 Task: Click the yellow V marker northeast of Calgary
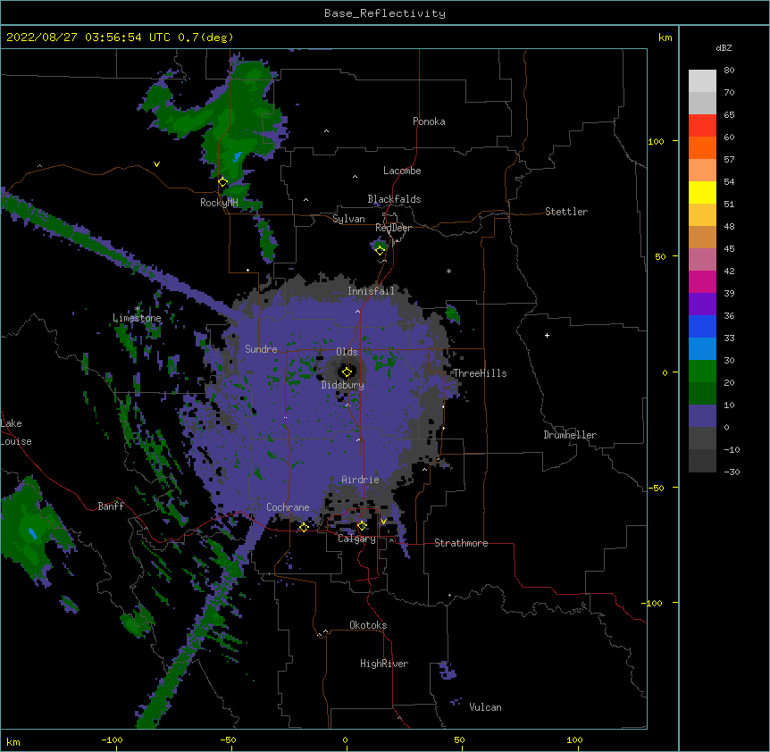[383, 522]
